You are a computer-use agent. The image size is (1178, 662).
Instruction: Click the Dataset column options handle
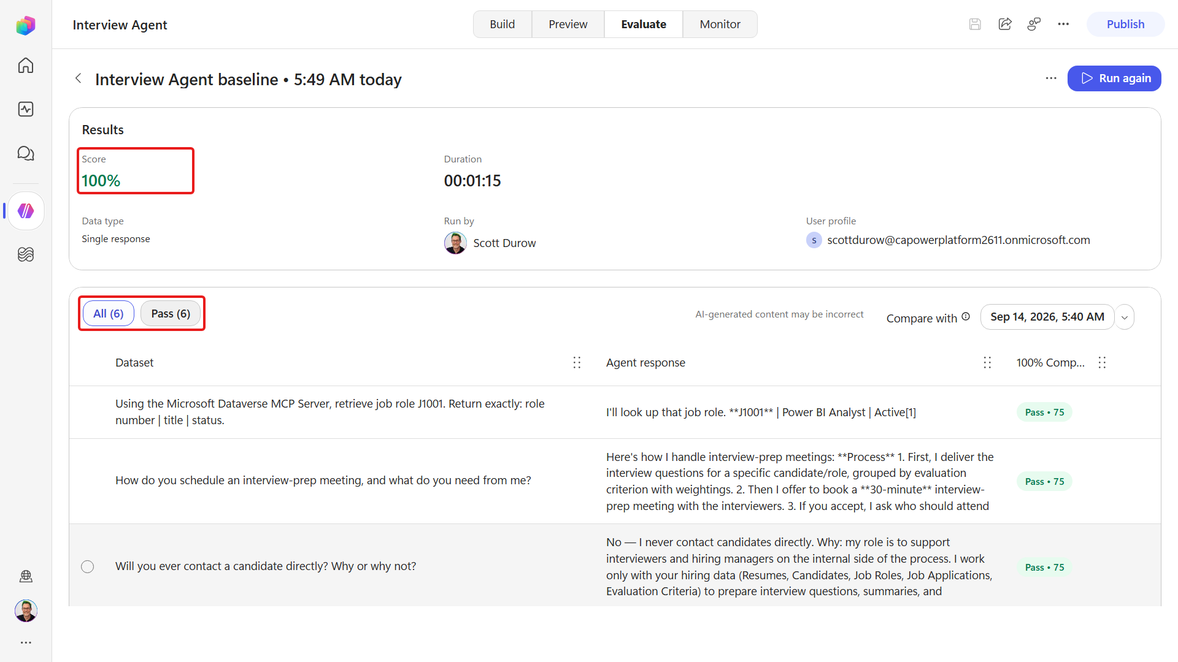pos(577,363)
